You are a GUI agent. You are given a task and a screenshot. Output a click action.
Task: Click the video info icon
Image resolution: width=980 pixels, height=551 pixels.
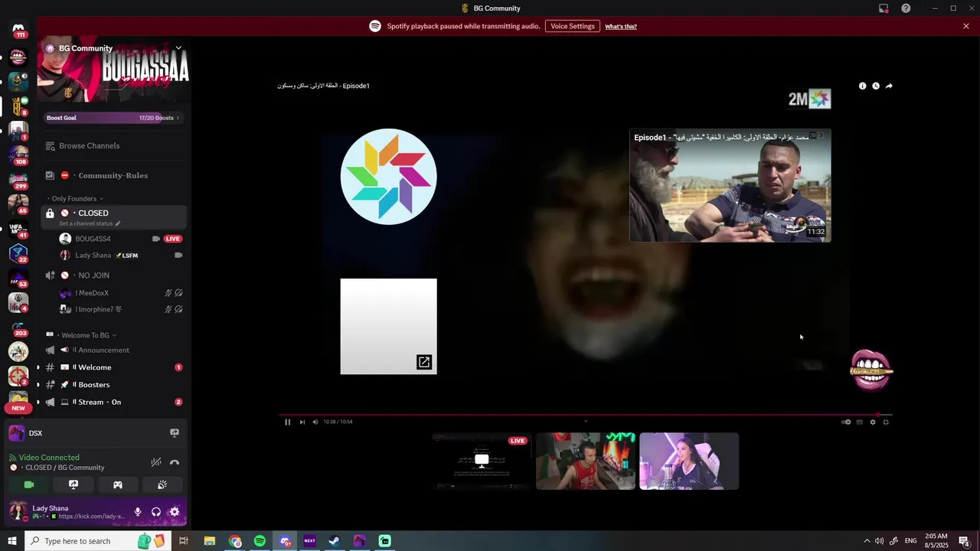pos(862,86)
